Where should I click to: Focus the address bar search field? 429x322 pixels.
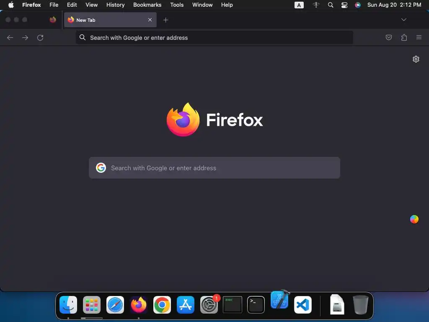point(214,38)
